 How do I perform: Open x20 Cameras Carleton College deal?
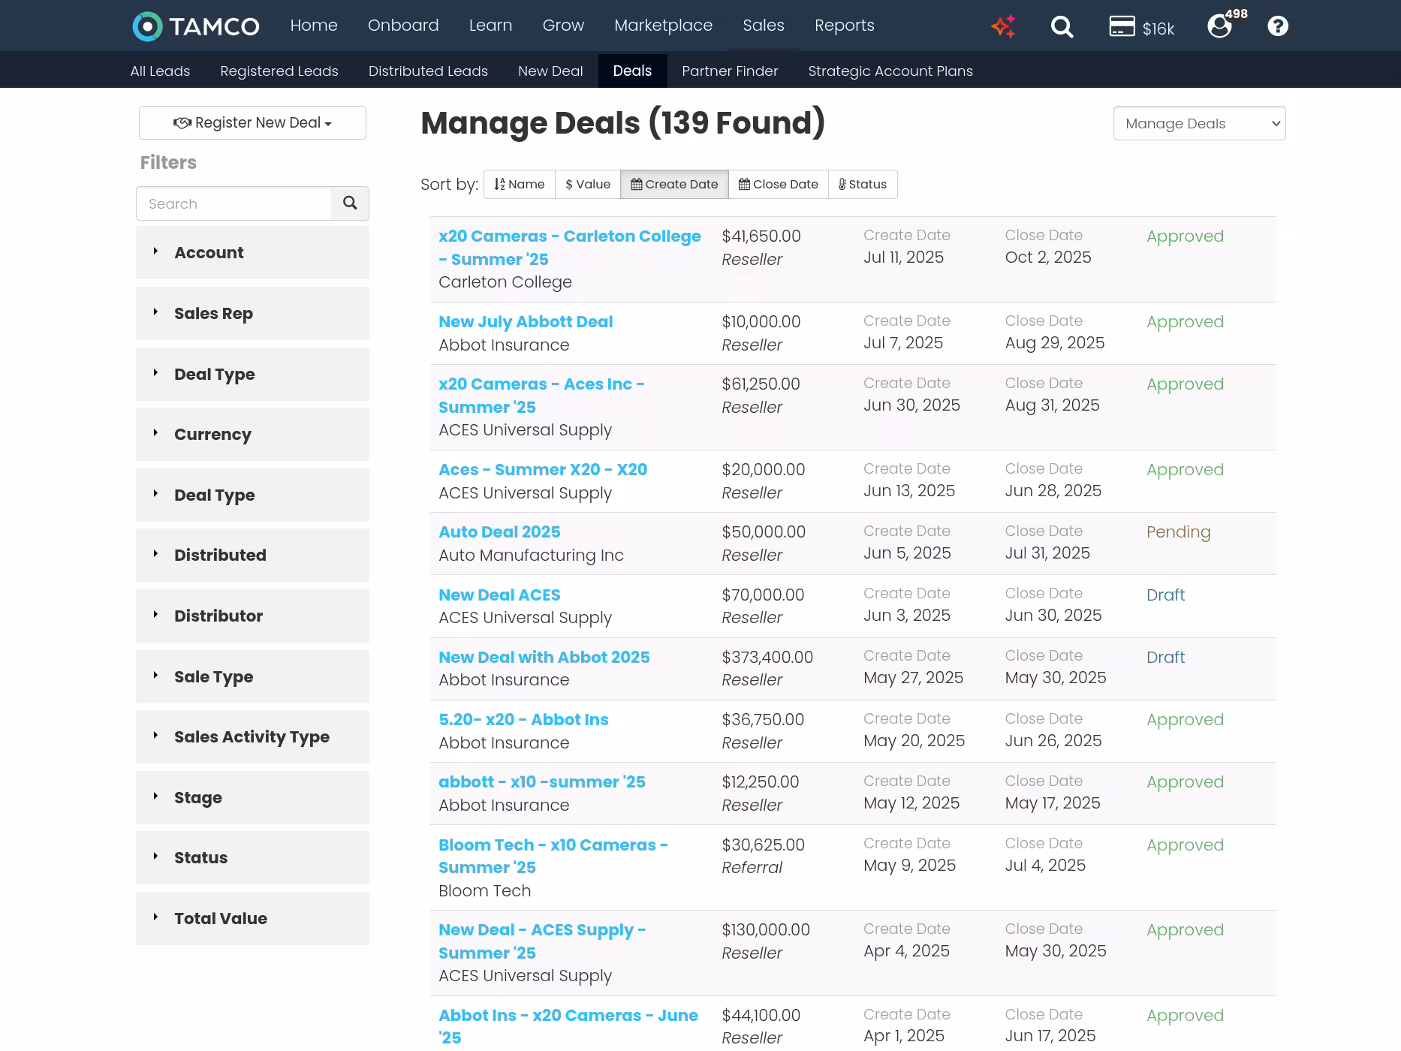[x=570, y=248]
